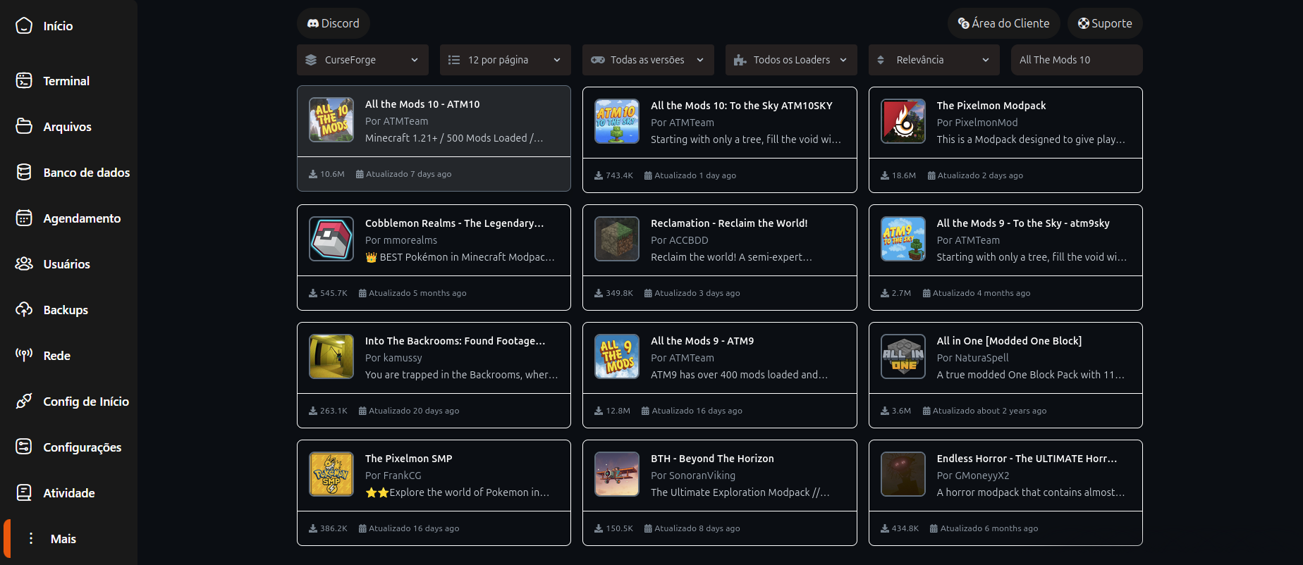Open the Backups cloud icon
This screenshot has width=1303, height=565.
point(24,310)
